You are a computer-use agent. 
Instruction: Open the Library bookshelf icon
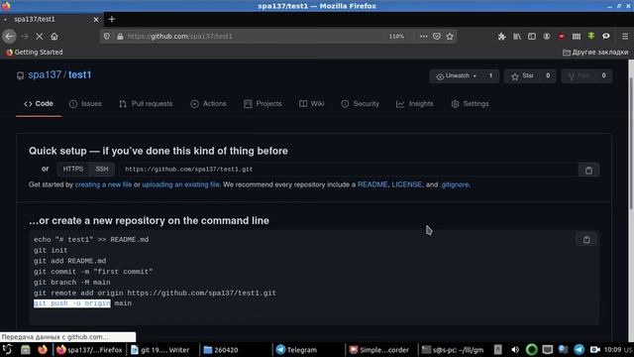517,36
